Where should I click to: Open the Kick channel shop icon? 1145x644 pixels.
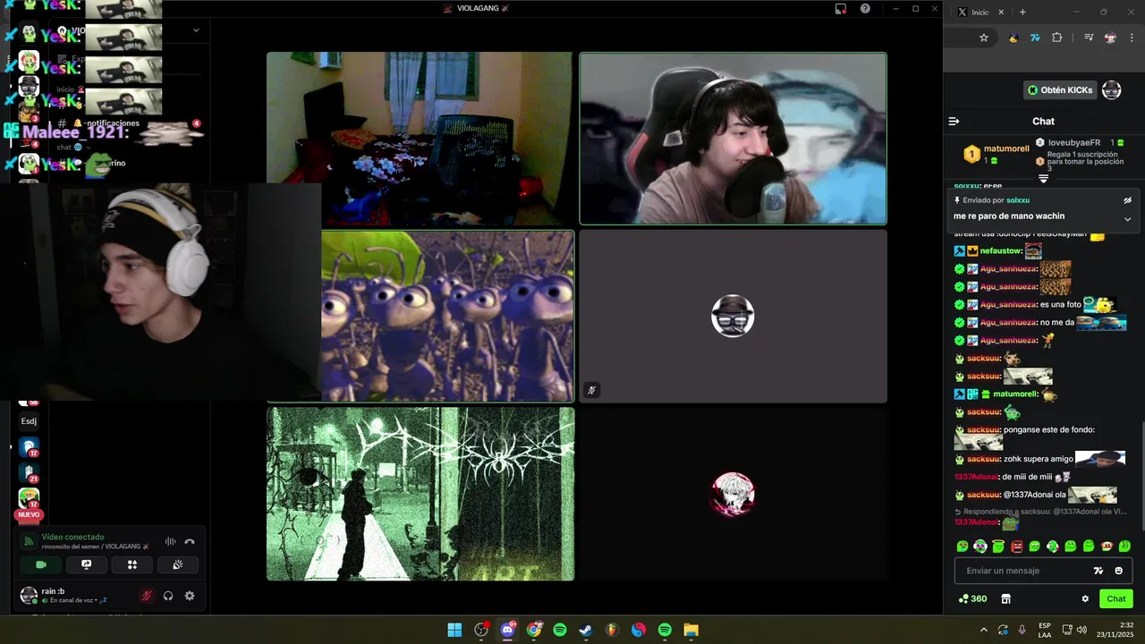[x=1005, y=598]
